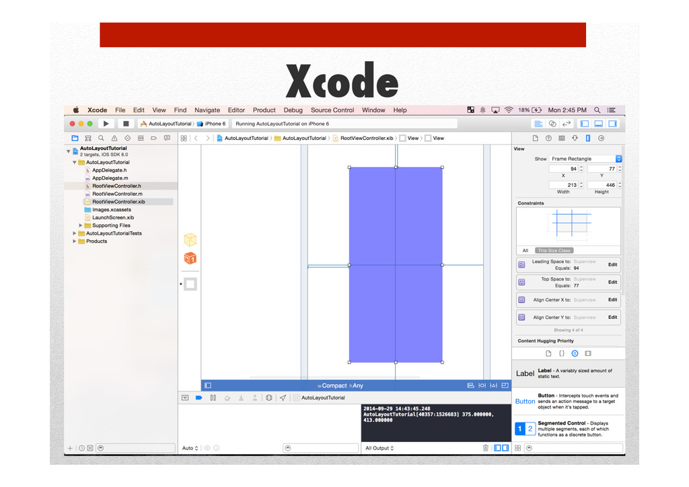Edit the Leading Space constraint
Image resolution: width=689 pixels, height=487 pixels.
[612, 265]
